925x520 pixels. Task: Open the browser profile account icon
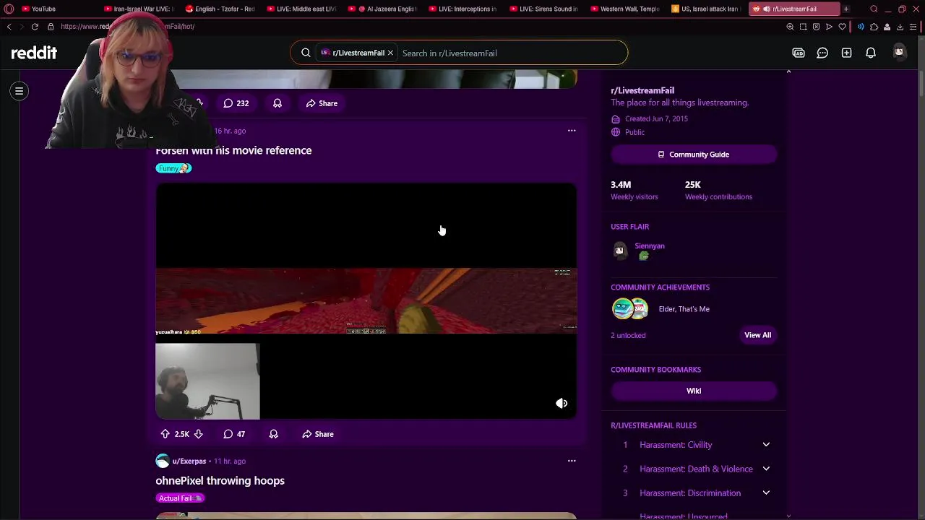click(887, 27)
